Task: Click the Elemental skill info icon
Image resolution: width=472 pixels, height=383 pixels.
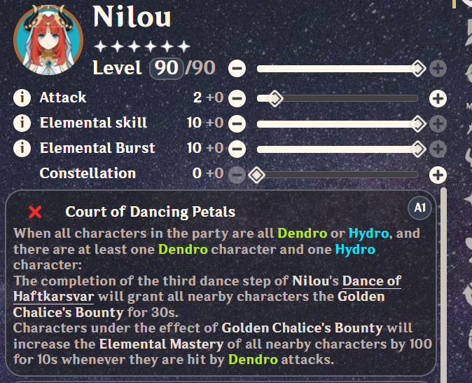Action: pyautogui.click(x=22, y=123)
